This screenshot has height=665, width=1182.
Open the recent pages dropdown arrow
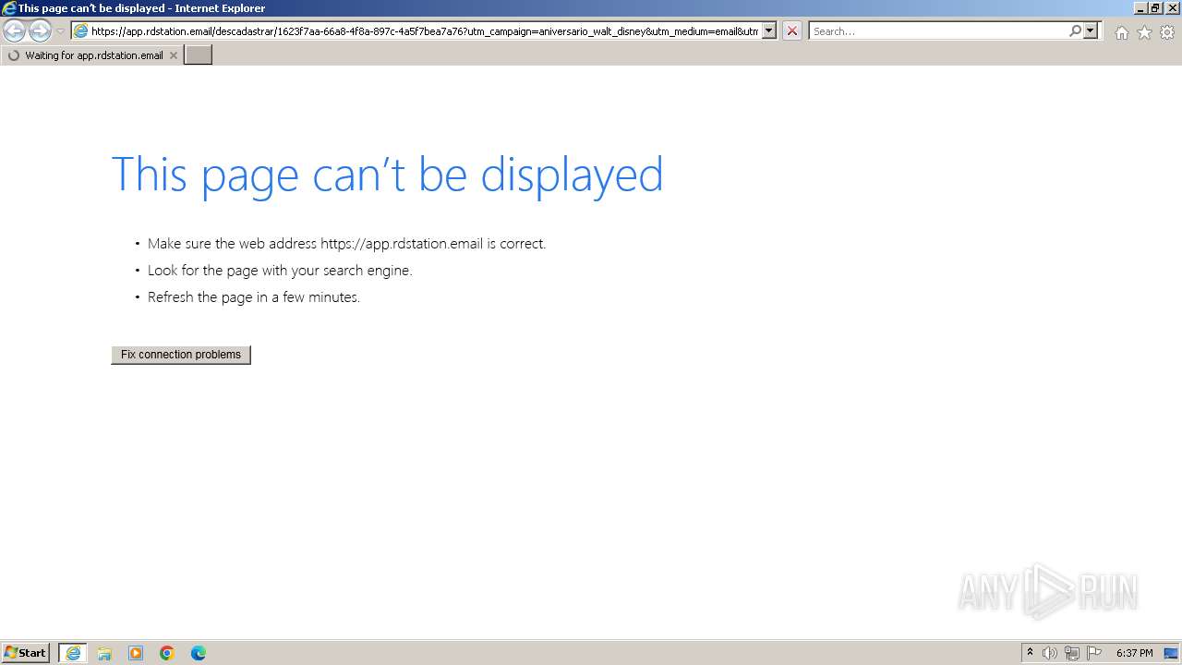pyautogui.click(x=60, y=31)
